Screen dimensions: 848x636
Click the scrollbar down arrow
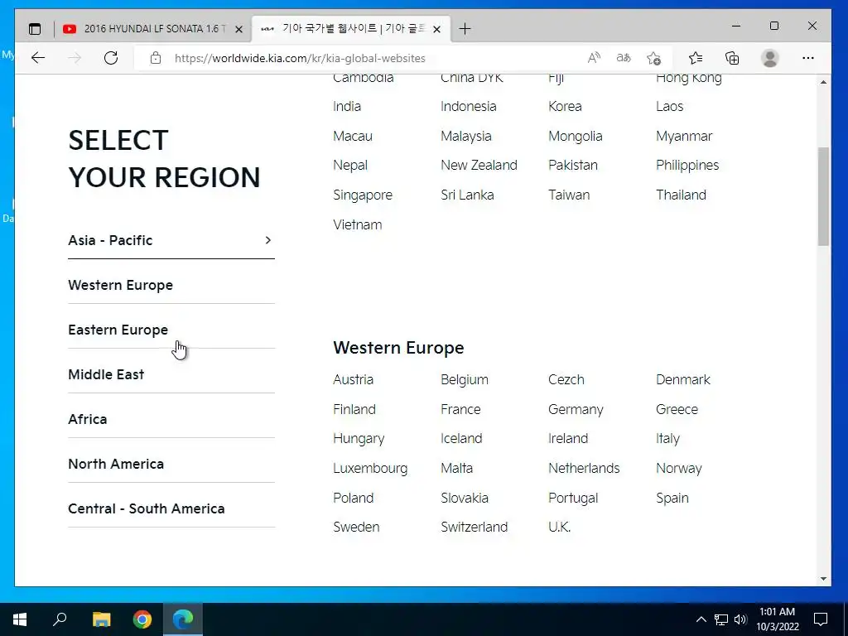823,579
